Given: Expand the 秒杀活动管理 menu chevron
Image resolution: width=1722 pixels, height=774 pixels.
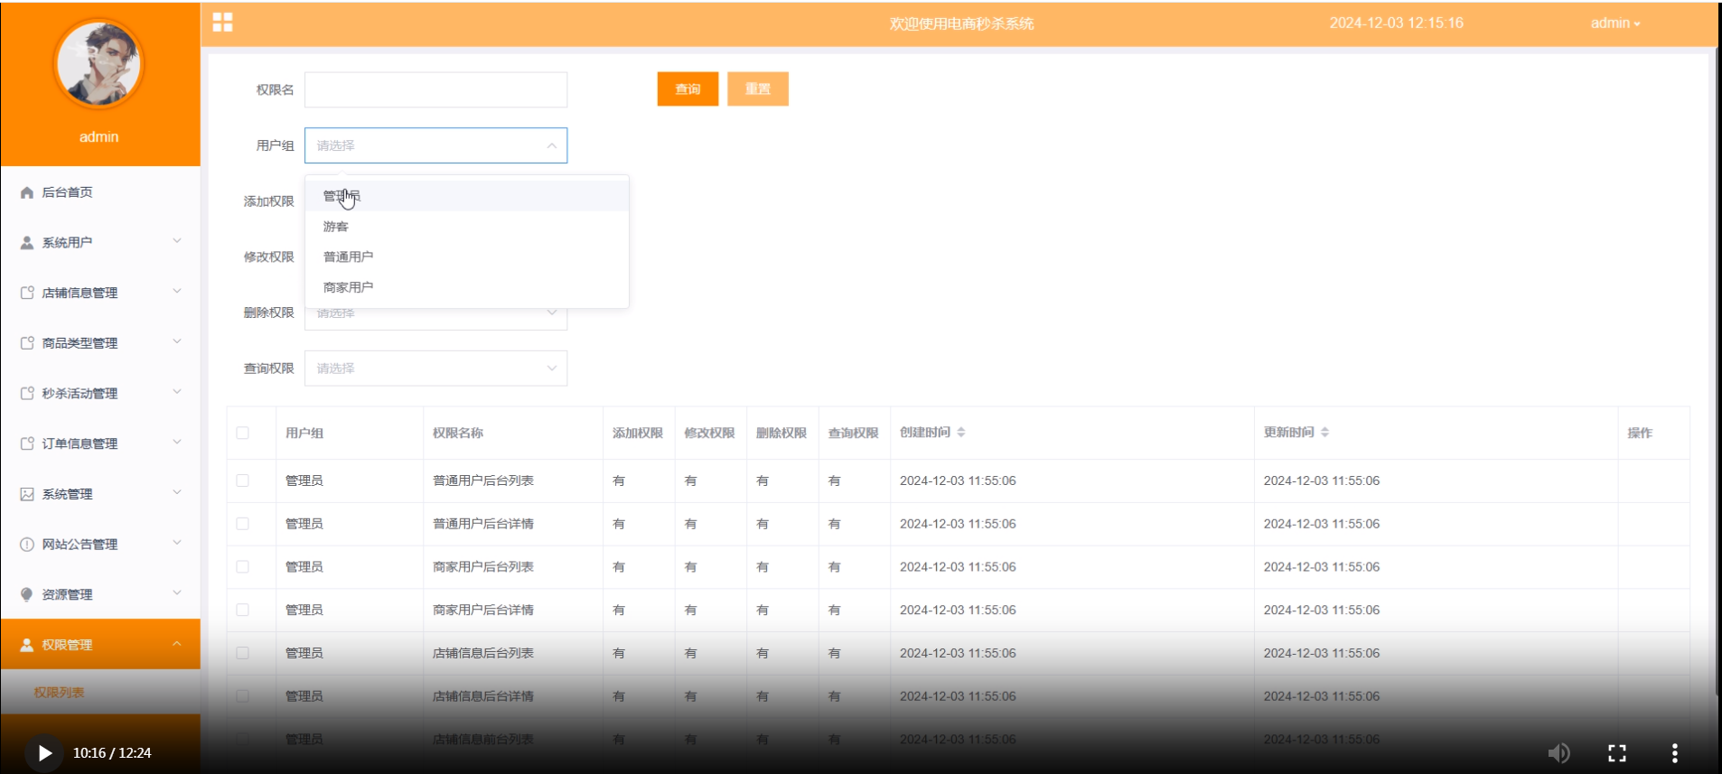Looking at the screenshot, I should click(177, 392).
